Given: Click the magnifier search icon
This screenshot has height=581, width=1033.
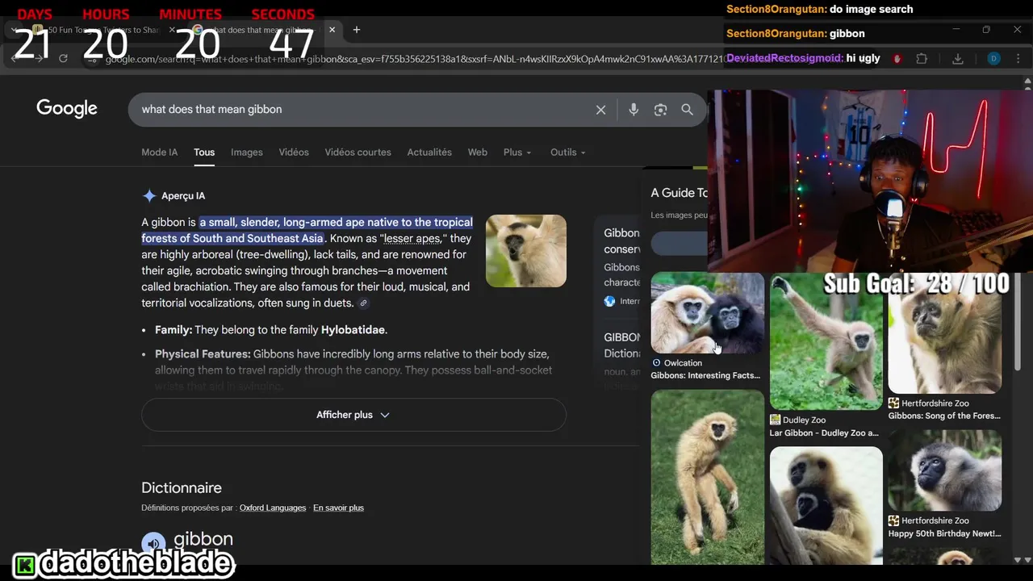Looking at the screenshot, I should 687,110.
